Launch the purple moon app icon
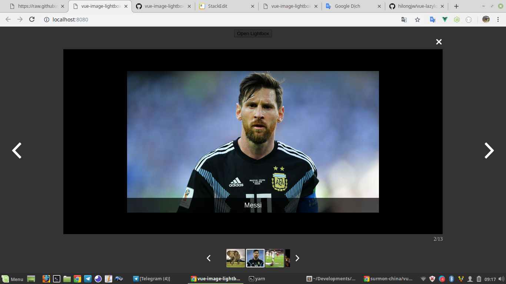506x284 pixels. tap(98, 279)
